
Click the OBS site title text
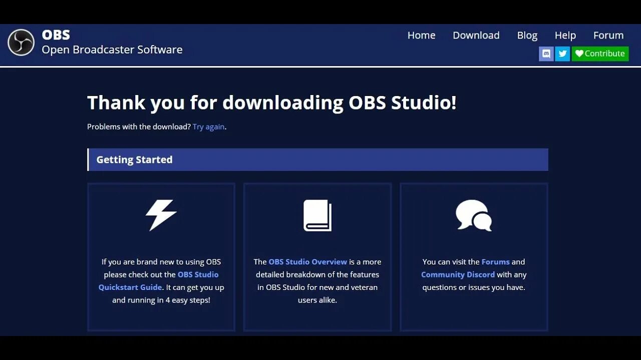point(56,34)
